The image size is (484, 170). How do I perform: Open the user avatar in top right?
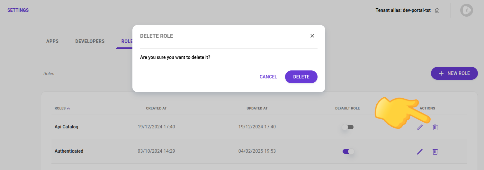466,10
